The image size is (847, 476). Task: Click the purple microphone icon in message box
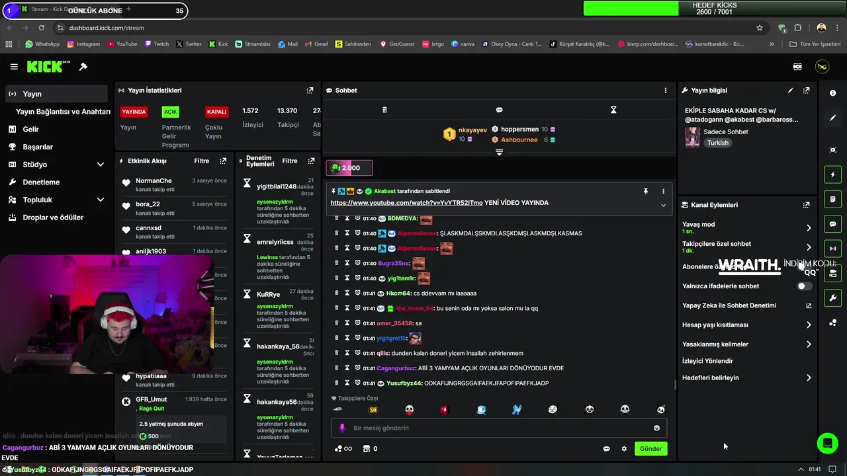[x=342, y=428]
